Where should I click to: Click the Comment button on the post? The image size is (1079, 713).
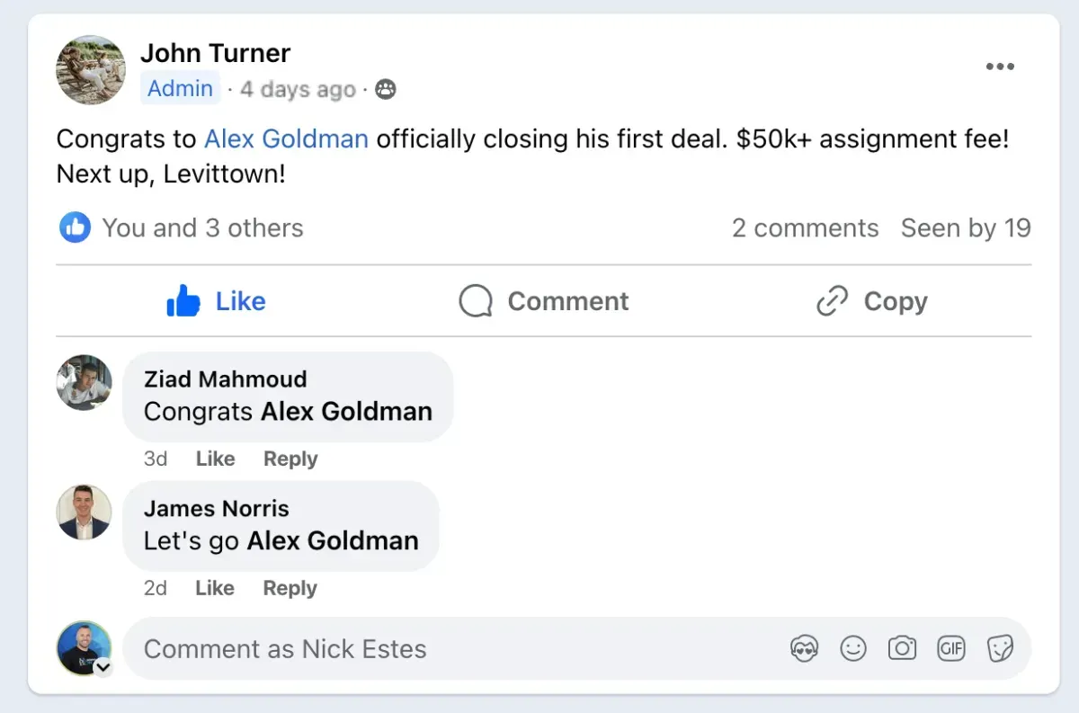[x=544, y=301]
